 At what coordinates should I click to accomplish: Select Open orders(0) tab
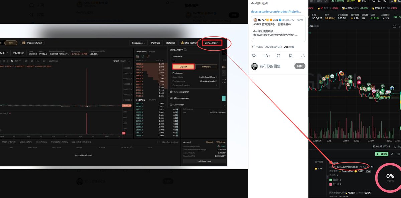pyautogui.click(x=9, y=142)
